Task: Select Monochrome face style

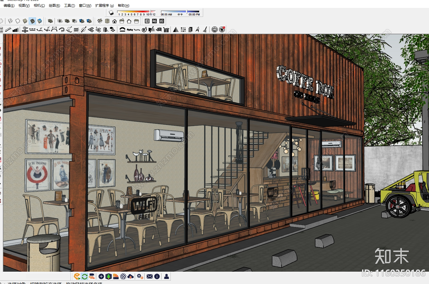Action: 40,21
